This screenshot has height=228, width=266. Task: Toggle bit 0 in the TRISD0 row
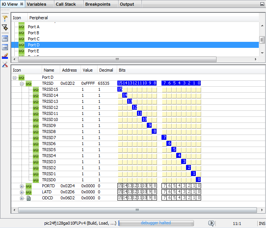pos(198,180)
